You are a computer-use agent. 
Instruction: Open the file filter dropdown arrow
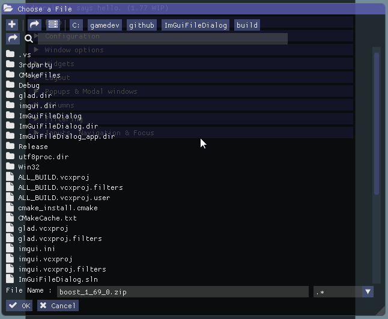[368, 292]
